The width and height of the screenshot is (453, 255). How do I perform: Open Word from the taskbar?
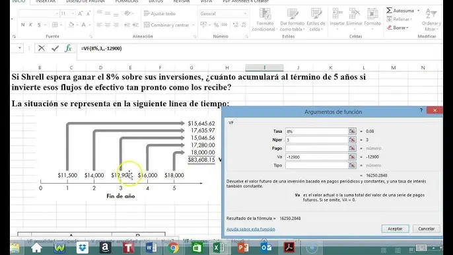(151, 248)
